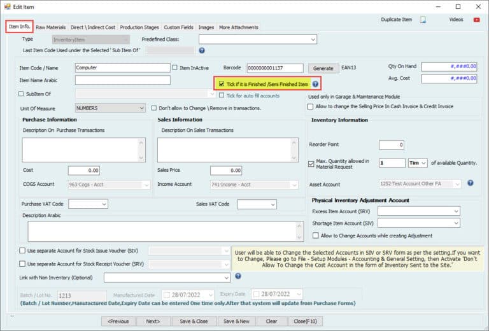Open the Videos YouTube icon
Screen dimensions: 489x331
pyautogui.click(x=476, y=20)
